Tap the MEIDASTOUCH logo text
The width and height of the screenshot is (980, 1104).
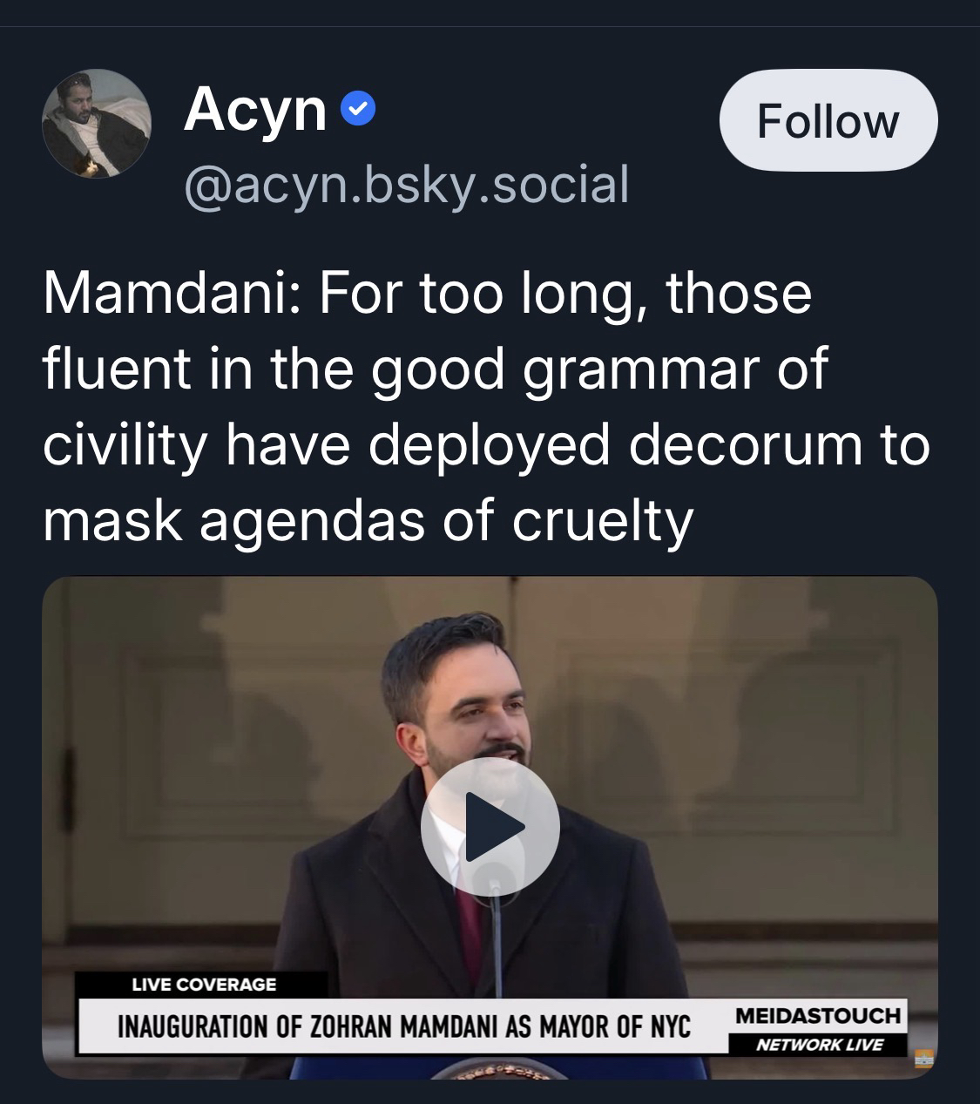817,1015
